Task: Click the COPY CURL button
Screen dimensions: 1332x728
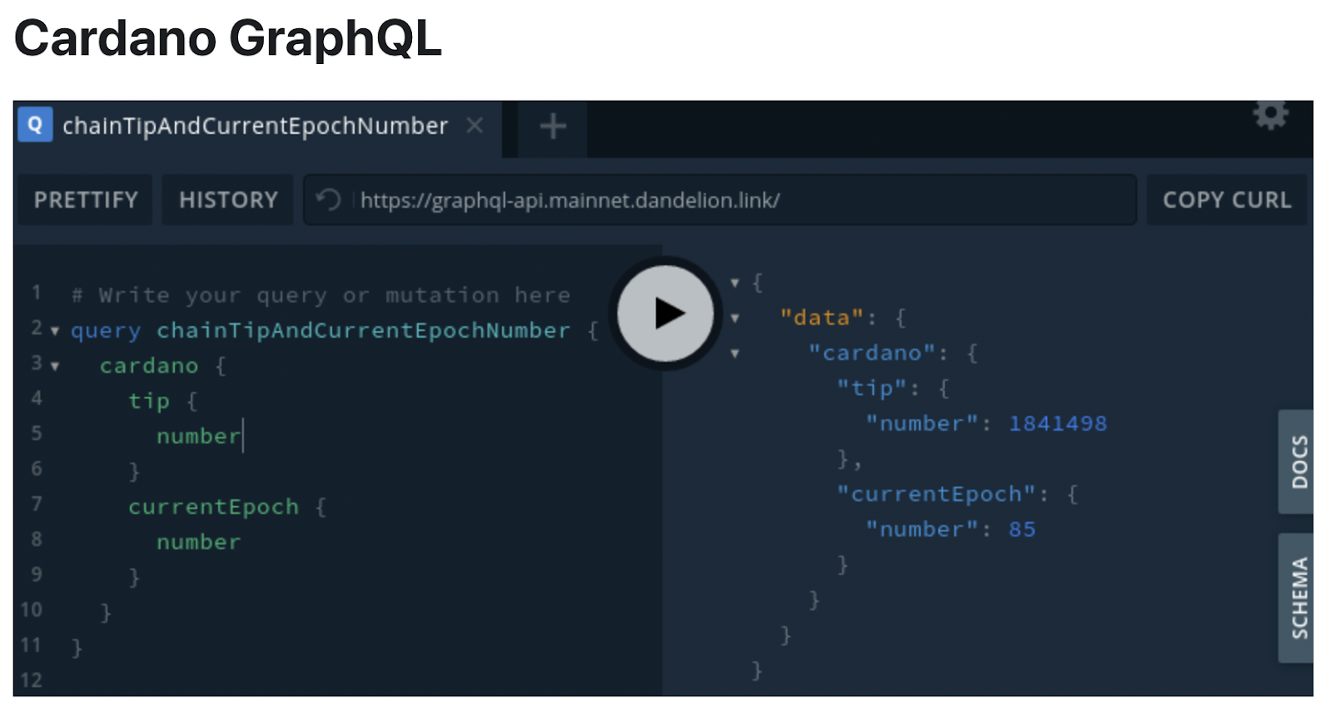Action: click(1226, 200)
